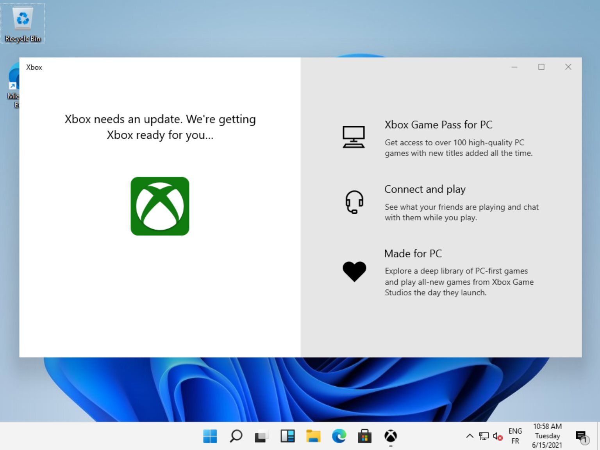Launch Microsoft Edge from the taskbar

point(339,436)
